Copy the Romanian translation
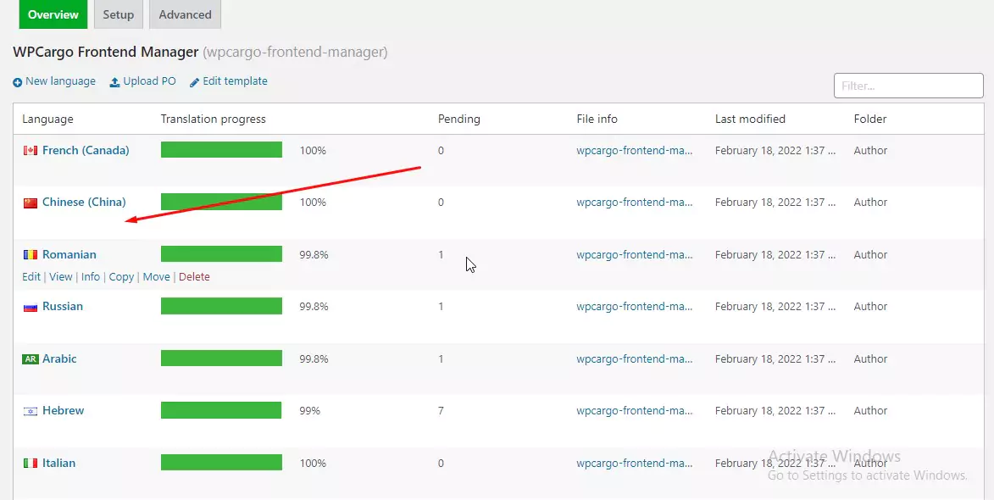 tap(121, 277)
